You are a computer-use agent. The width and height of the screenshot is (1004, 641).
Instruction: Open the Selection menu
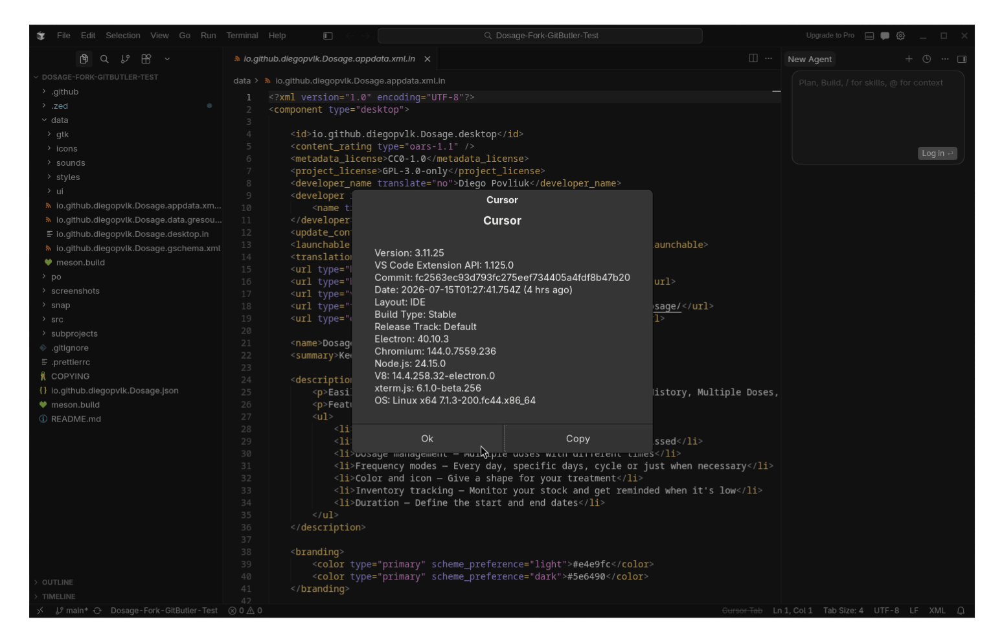pyautogui.click(x=123, y=36)
